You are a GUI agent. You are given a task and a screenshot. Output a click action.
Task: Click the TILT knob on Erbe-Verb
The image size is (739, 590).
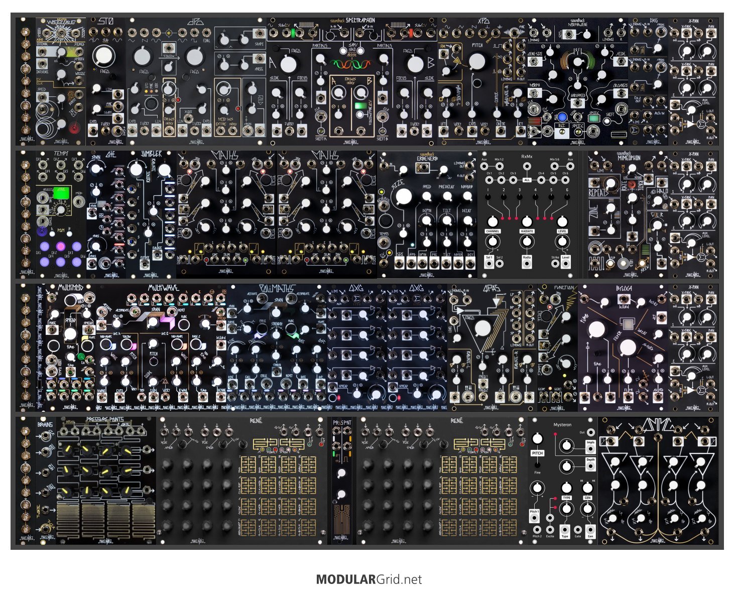pyautogui.click(x=446, y=220)
